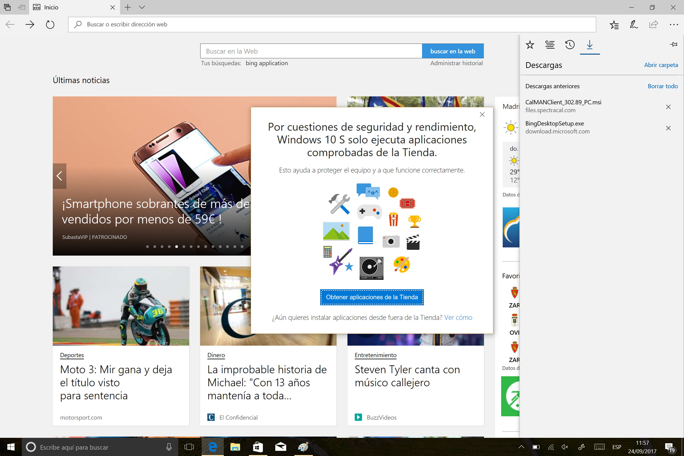684x456 pixels.
Task: Open the Steven Tyler article headline
Action: (x=407, y=376)
